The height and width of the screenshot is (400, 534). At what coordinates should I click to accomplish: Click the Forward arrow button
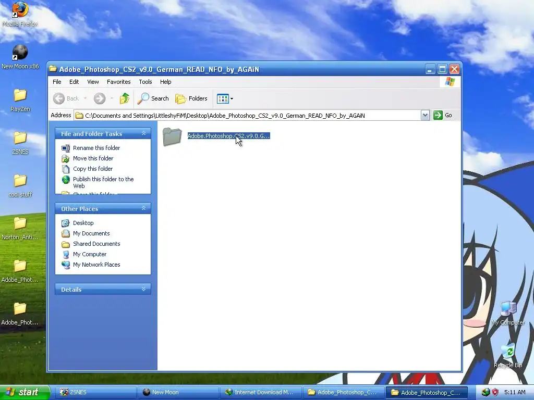click(x=100, y=98)
